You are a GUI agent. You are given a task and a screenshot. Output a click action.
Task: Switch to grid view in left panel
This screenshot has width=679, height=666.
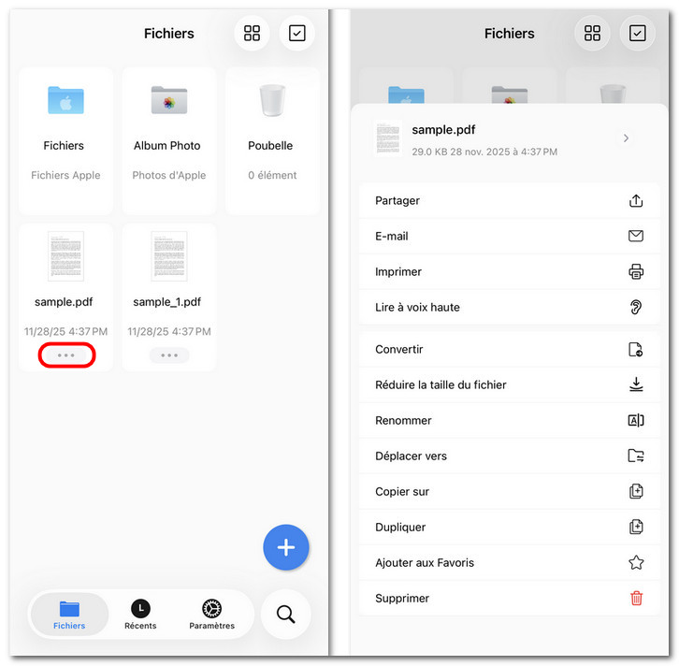point(252,34)
